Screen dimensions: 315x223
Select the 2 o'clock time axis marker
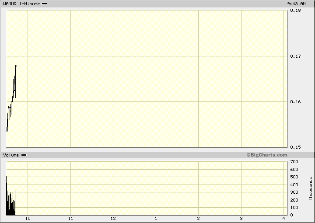click(x=199, y=218)
